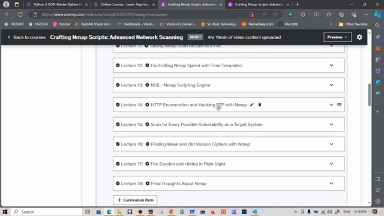This screenshot has height=216, width=384.
Task: Open Copilot sidebar icon
Action: pyautogui.click(x=377, y=14)
